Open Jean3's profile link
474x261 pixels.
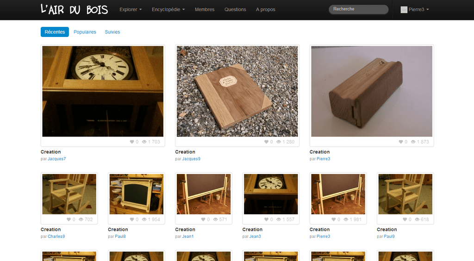tap(255, 236)
